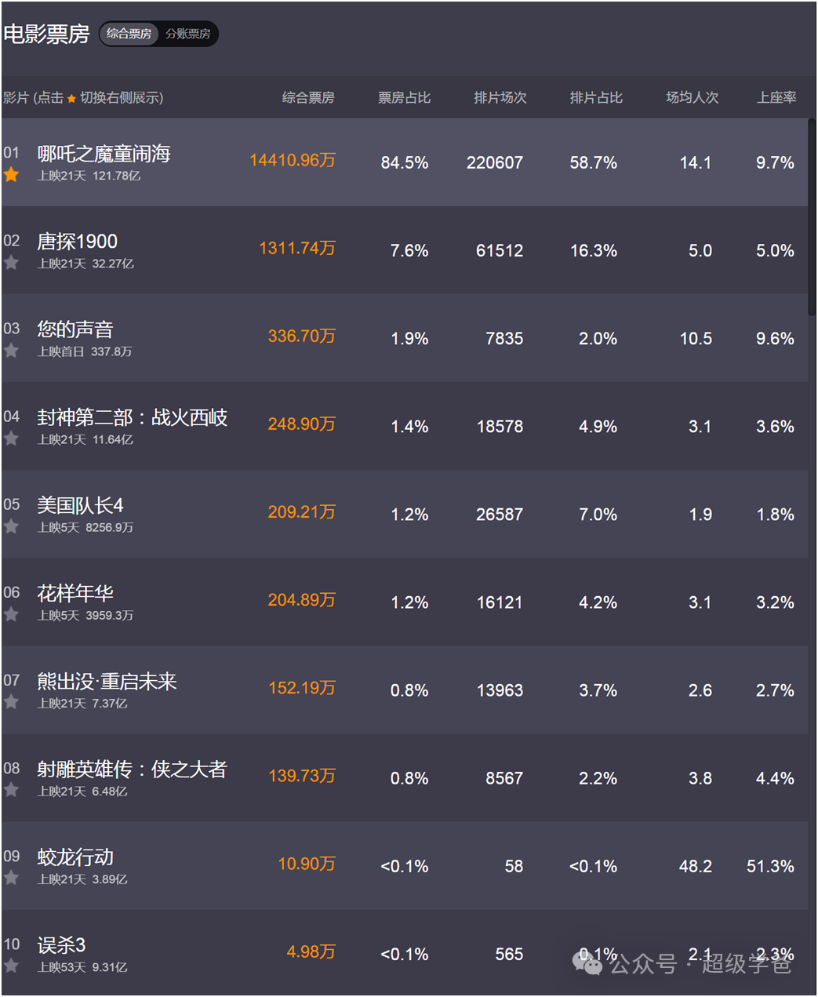Click the star icon for 哪吒之魔童闹海
Viewport: 818px width, 997px height.
(11, 175)
